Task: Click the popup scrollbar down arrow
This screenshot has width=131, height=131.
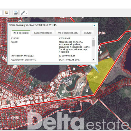Action: [x=93, y=60]
